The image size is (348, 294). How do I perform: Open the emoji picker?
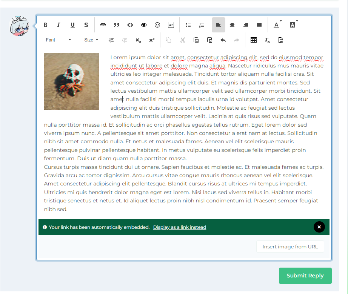click(x=157, y=25)
